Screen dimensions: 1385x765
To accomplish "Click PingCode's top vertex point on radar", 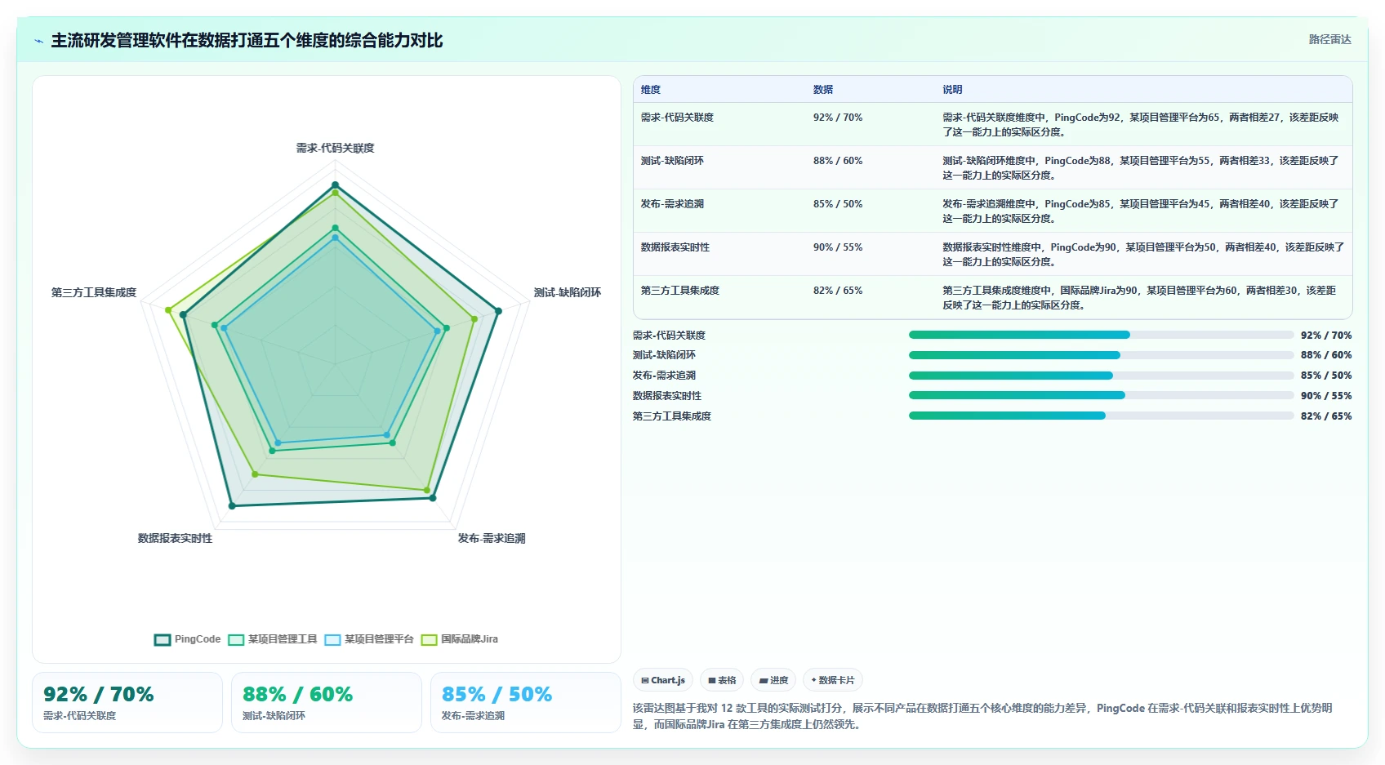I will tap(335, 185).
